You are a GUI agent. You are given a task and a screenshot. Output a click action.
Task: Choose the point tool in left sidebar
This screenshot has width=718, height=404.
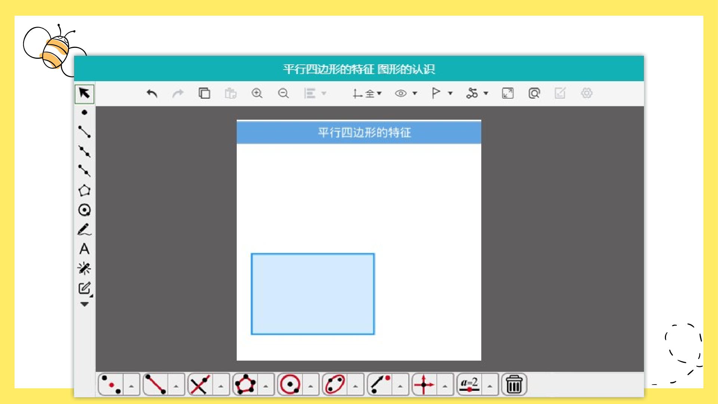[85, 112]
